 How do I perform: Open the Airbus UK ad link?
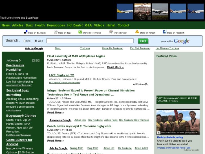(x=109, y=148)
